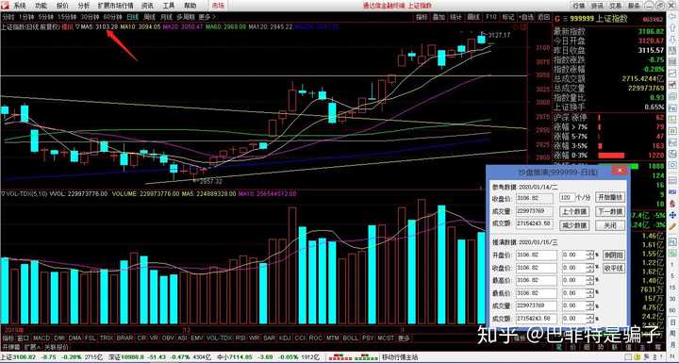Screen dimensions: 679x363
Task: Switch chart period to 周线
Action: coord(150,17)
